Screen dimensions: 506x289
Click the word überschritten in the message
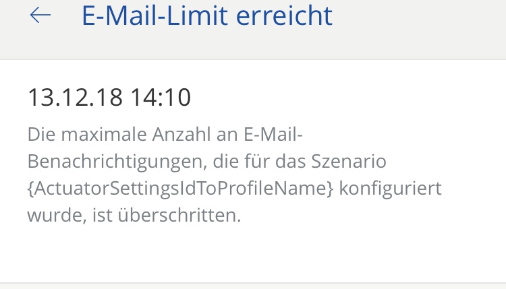(179, 215)
